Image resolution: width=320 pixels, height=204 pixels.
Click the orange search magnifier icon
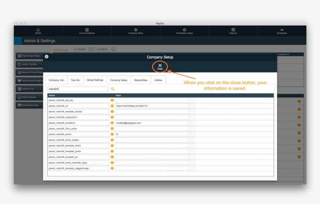113,89
